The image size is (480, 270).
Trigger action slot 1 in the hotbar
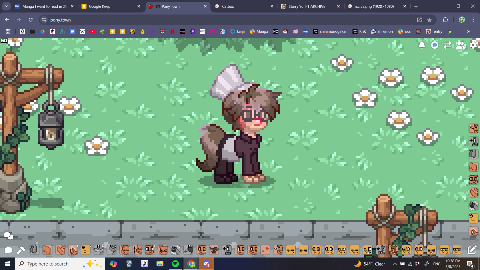pyautogui.click(x=34, y=250)
